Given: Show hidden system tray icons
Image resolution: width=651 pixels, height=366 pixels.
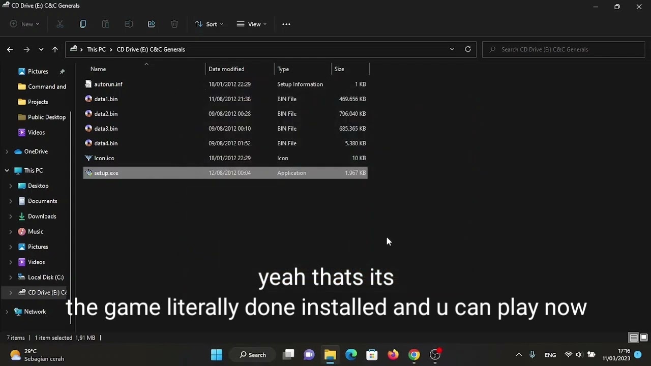Looking at the screenshot, I should click(x=519, y=355).
